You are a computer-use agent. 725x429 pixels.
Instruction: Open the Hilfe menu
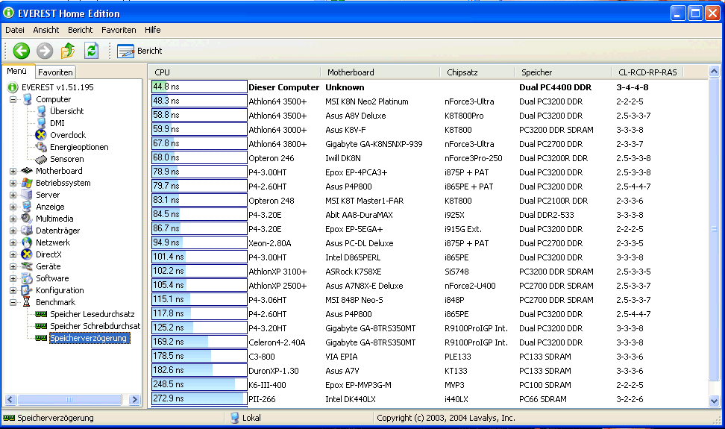coord(153,30)
